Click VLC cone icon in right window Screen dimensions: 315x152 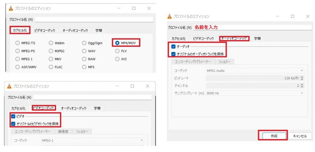coord(169,16)
